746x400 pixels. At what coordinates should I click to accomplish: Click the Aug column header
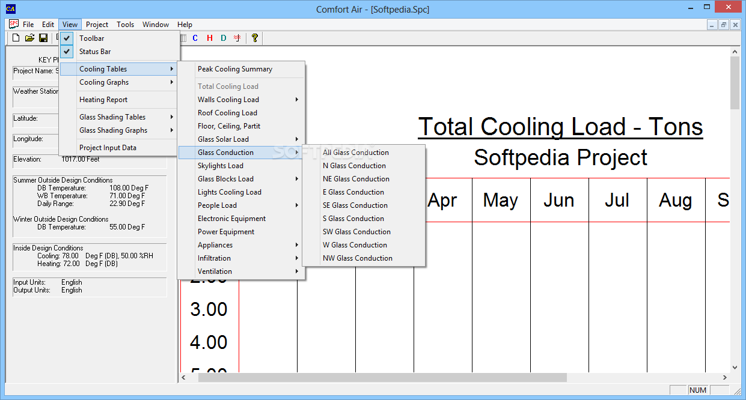[676, 200]
